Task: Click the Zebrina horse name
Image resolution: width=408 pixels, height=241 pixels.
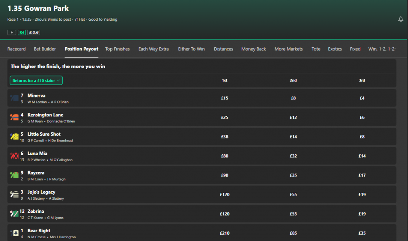Action: [x=36, y=211]
